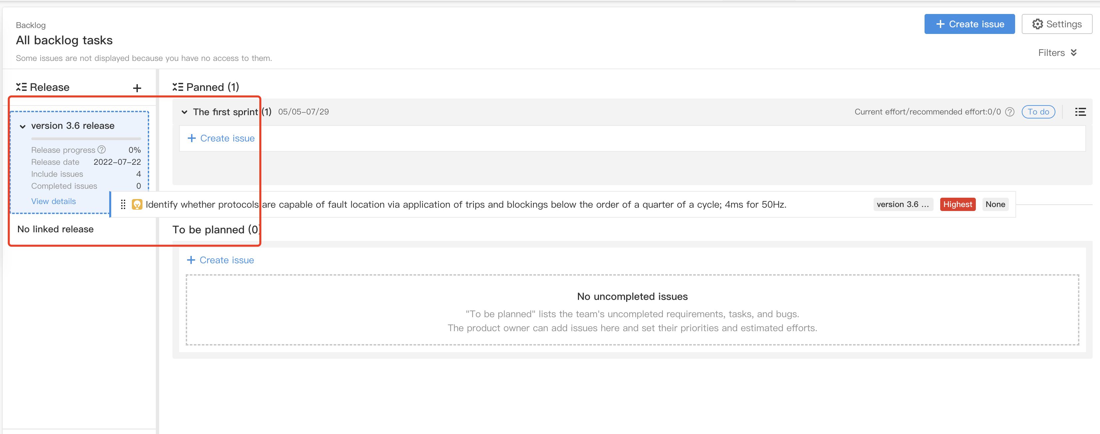Screen dimensions: 1100x434
Task: Click the yellow requirement type icon on the issue
Action: (137, 204)
